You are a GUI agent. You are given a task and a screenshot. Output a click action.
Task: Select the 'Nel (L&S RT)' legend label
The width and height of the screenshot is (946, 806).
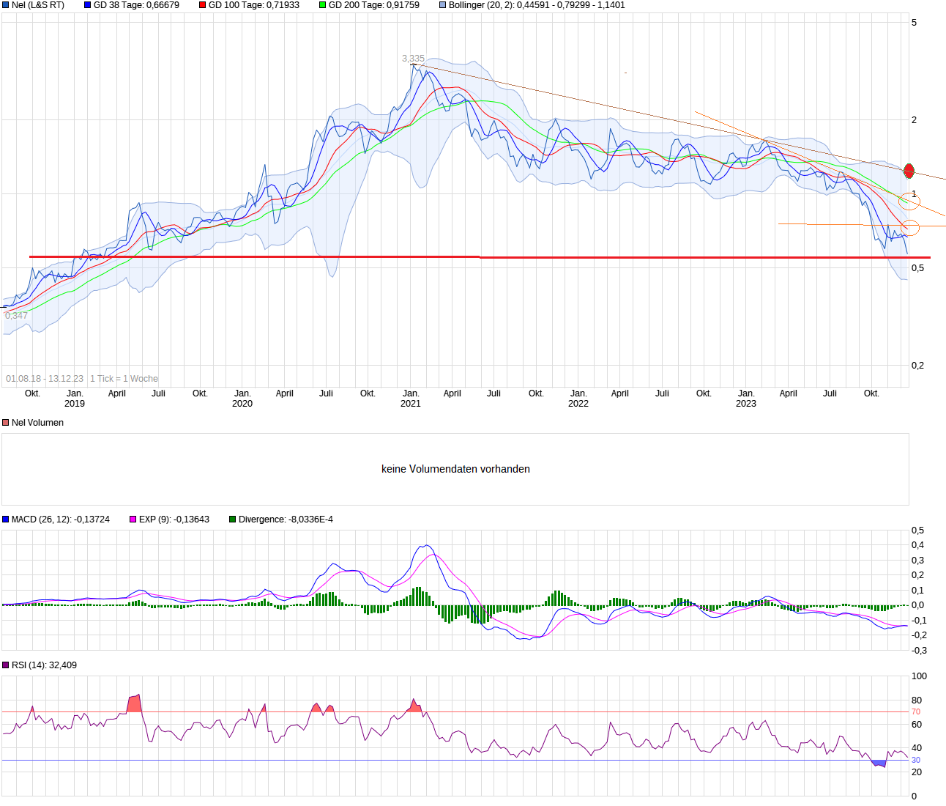(38, 5)
